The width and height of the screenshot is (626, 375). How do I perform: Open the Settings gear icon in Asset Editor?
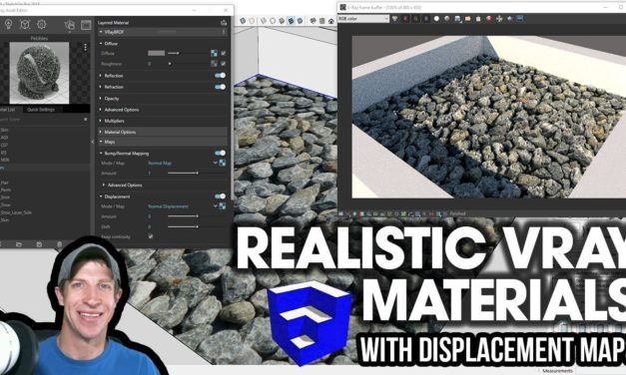[42, 25]
